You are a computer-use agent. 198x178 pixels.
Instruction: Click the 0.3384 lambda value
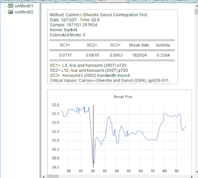click(163, 55)
